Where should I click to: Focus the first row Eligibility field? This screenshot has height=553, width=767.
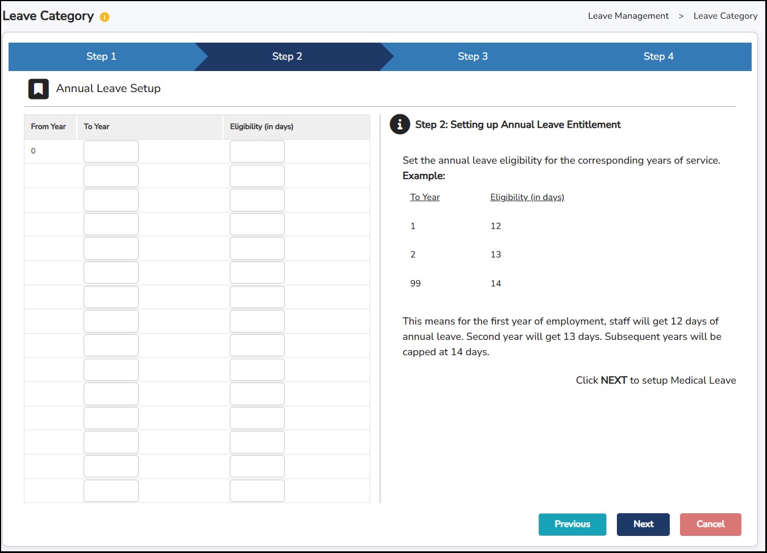(257, 152)
